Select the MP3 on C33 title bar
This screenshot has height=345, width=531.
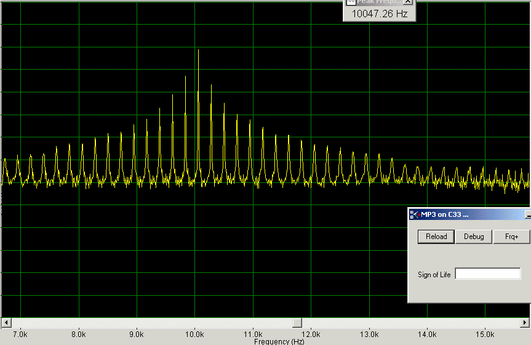pos(468,214)
